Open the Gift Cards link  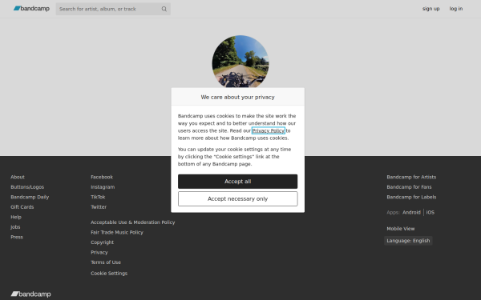[22, 207]
